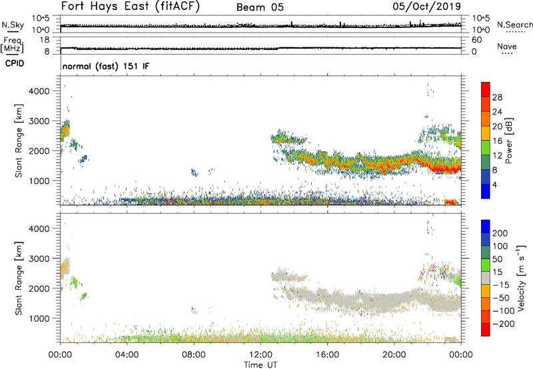Click the '12:00' time tick label
The height and width of the screenshot is (369, 533).
click(261, 355)
